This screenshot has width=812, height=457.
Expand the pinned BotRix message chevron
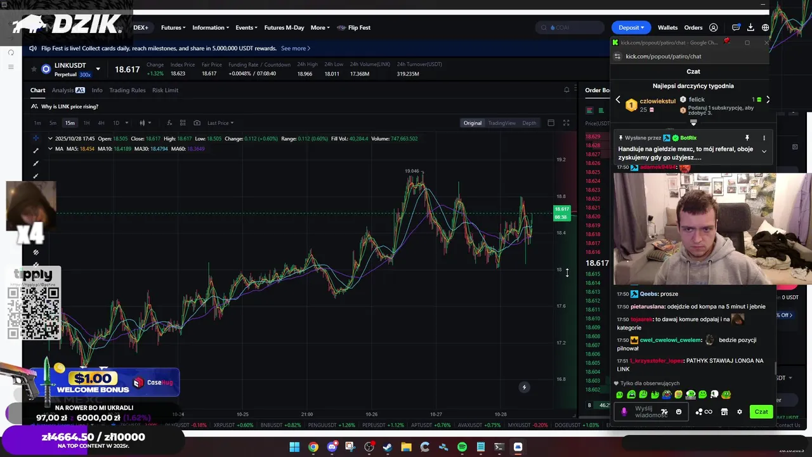pyautogui.click(x=764, y=151)
